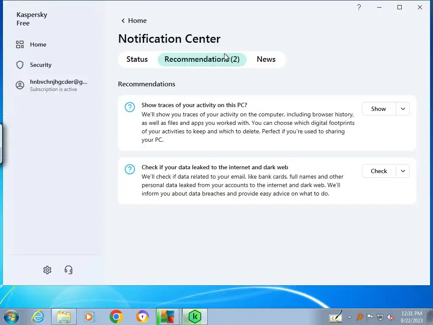Click the Kaspersky Free title text
The image size is (433, 325).
[31, 19]
